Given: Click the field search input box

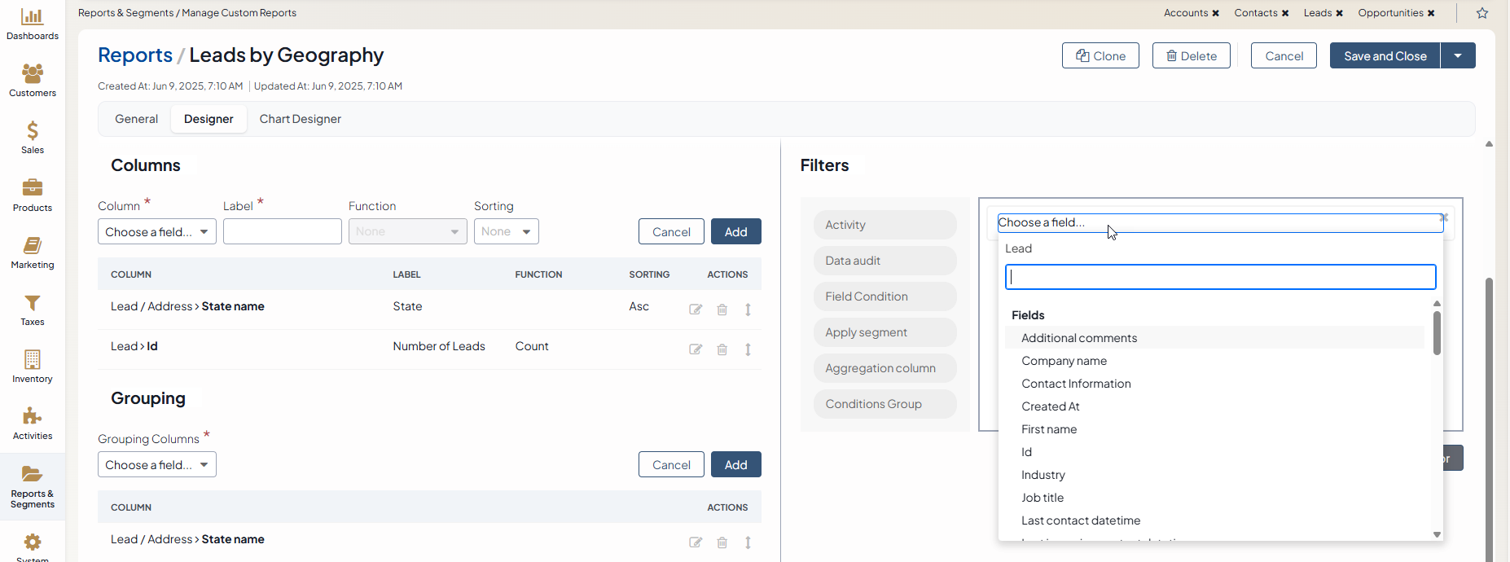Looking at the screenshot, I should click(x=1219, y=277).
